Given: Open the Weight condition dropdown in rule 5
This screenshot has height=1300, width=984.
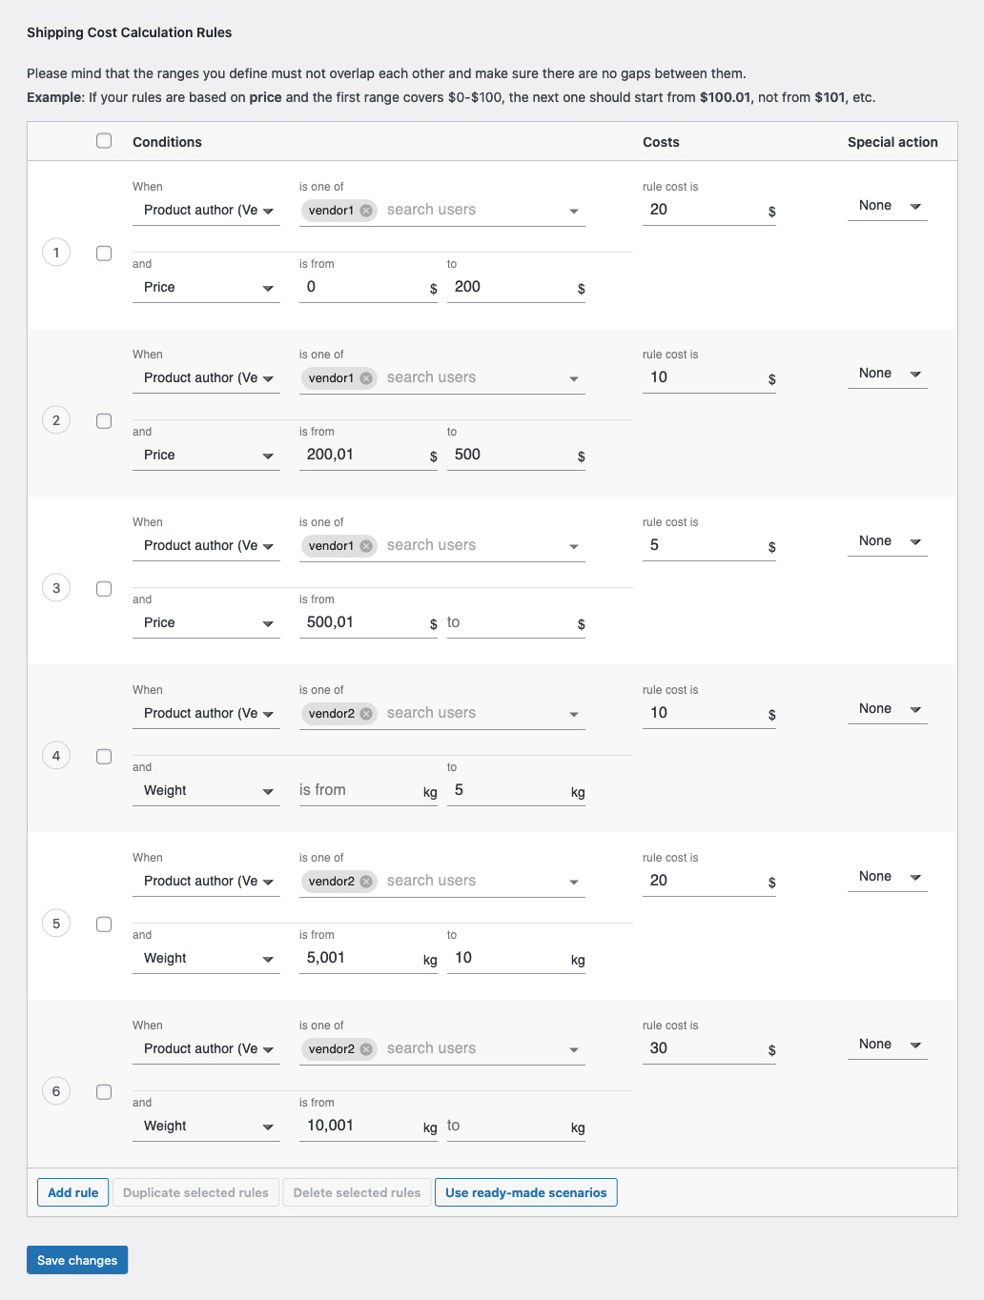Looking at the screenshot, I should (206, 958).
